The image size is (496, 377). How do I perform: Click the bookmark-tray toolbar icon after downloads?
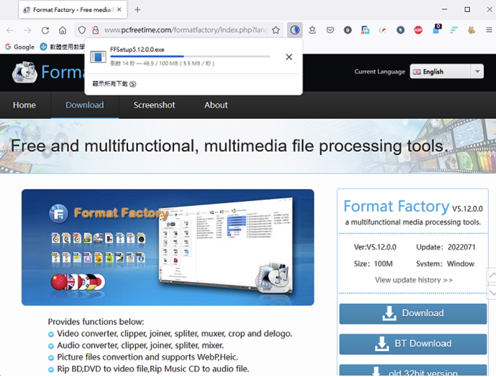[x=312, y=30]
